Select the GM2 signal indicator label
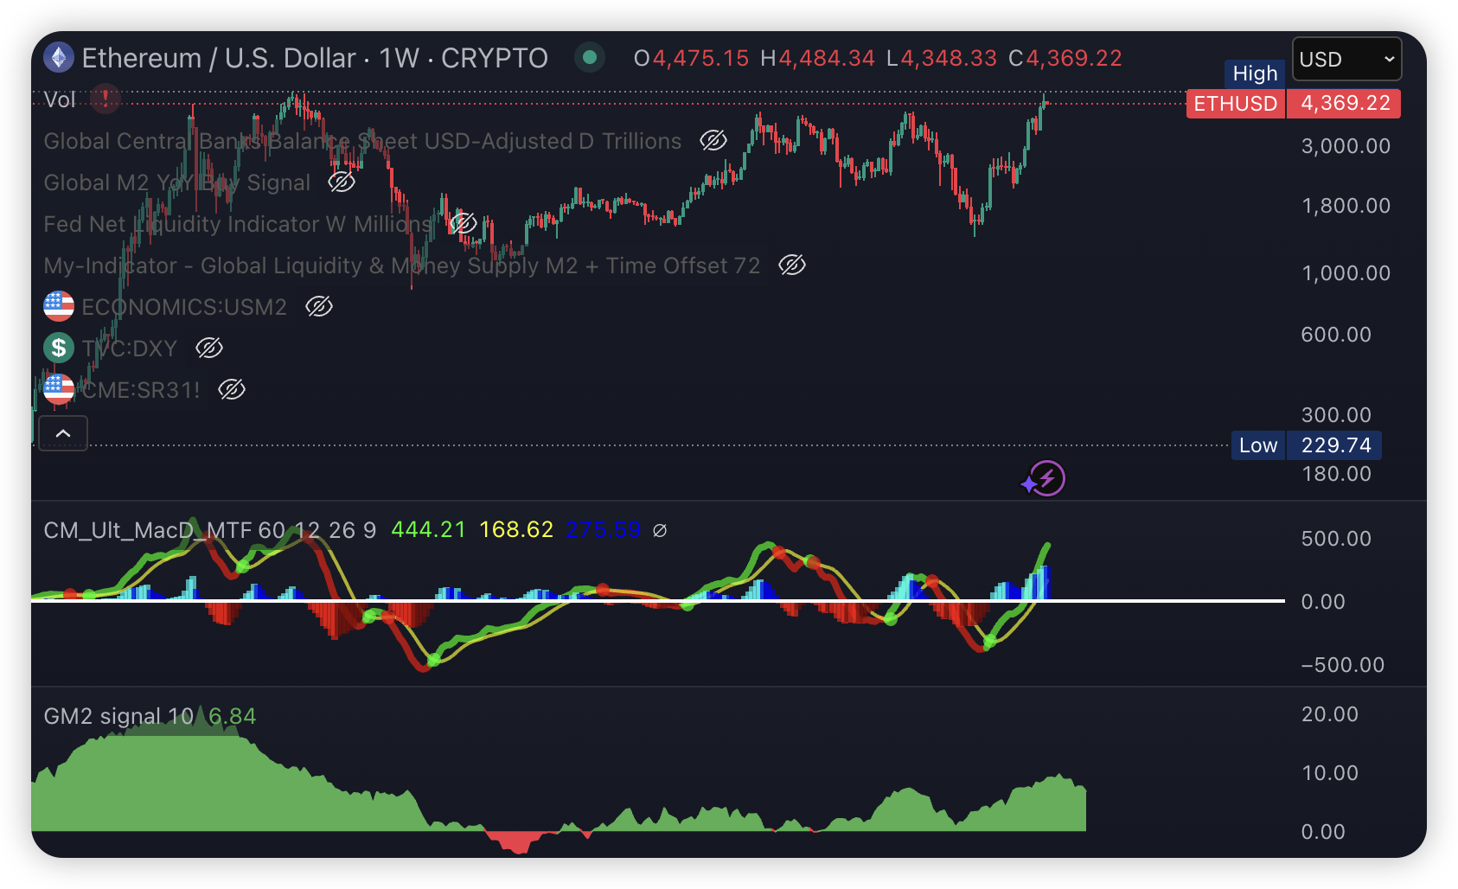Image resolution: width=1458 pixels, height=889 pixels. pos(118,716)
